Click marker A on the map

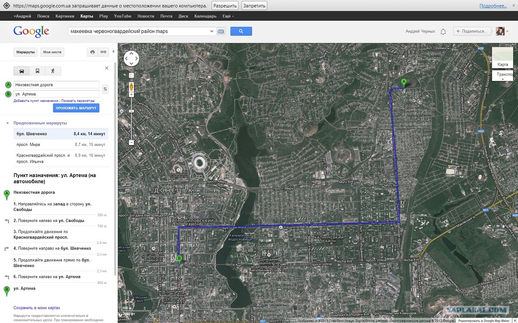point(403,83)
